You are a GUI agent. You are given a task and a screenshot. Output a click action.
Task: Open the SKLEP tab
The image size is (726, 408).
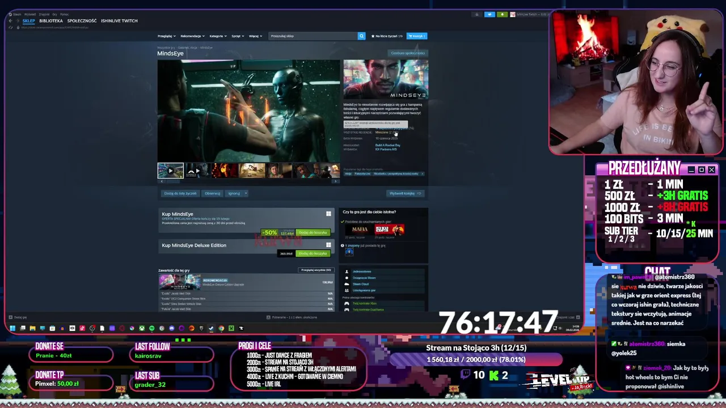coord(28,21)
